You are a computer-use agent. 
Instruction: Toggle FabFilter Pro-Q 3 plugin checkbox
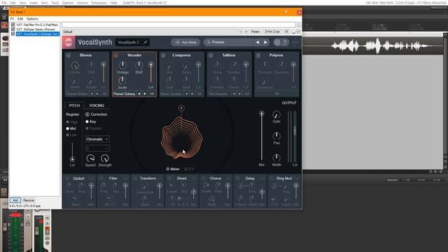point(13,25)
